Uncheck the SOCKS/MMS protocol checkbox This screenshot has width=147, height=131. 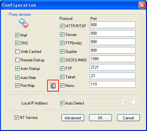pos(62,60)
